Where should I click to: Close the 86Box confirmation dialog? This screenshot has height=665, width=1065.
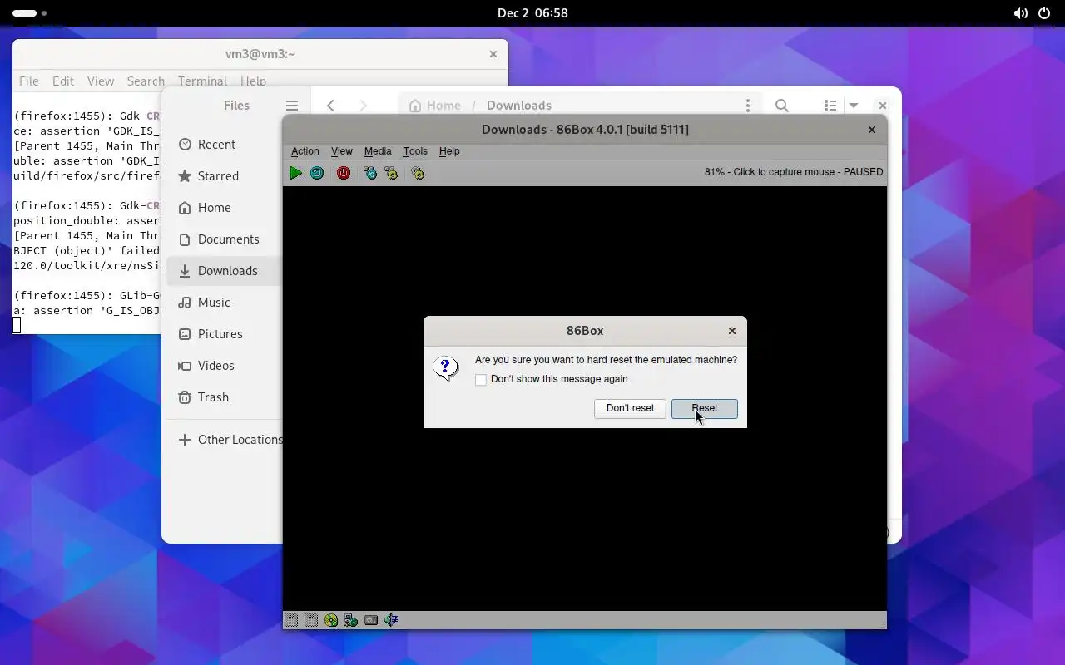732,331
